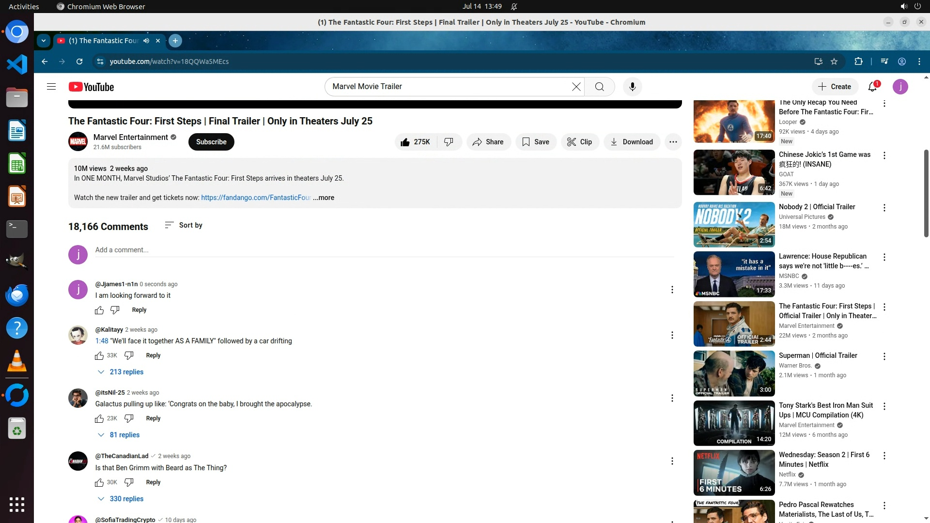Click the page vertical scrollbar thumb
930x523 pixels.
pyautogui.click(x=926, y=194)
